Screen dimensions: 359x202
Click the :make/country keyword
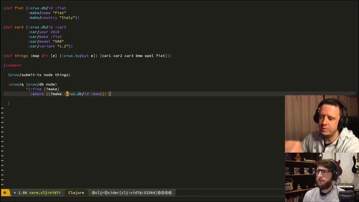[x=43, y=17]
